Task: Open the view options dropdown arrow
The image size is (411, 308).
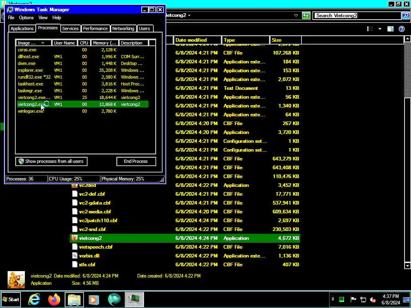Action: pos(380,29)
